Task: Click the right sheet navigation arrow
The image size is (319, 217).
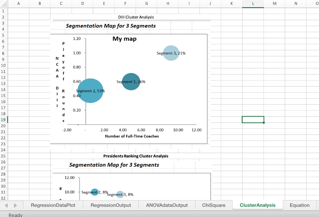Action: click(15, 205)
